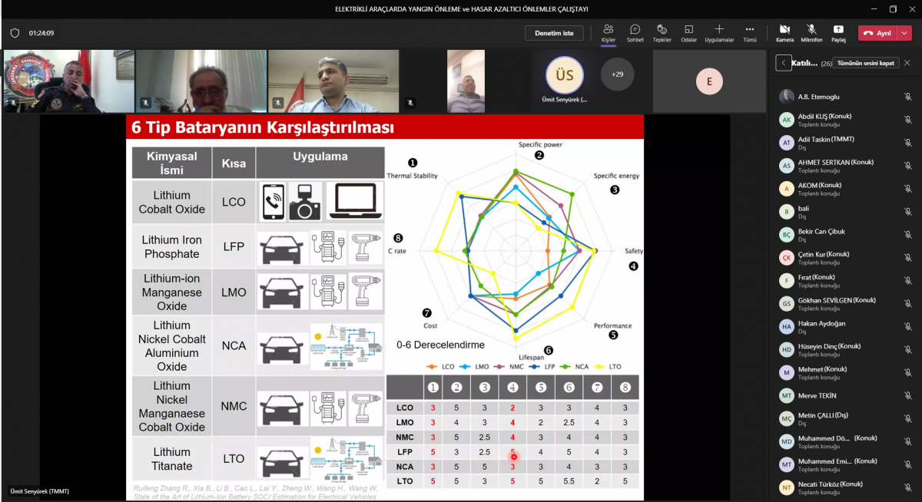Mute A.B. Etemoglu's microphone
Image resolution: width=922 pixels, height=502 pixels.
click(907, 97)
